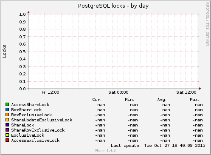Click the Avg value for RowExclusiveLock
The image size is (211, 155).
165,115
